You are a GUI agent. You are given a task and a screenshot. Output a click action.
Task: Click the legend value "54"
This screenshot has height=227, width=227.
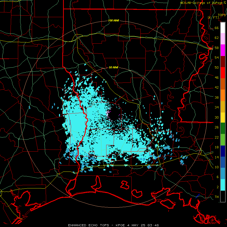(217, 58)
